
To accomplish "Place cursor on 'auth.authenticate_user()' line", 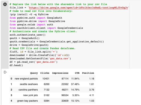I will pos(27,35).
